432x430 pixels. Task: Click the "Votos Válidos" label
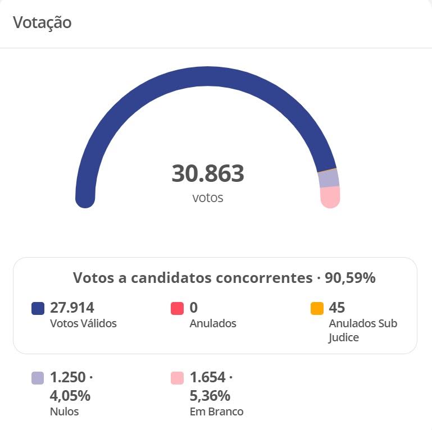83,323
